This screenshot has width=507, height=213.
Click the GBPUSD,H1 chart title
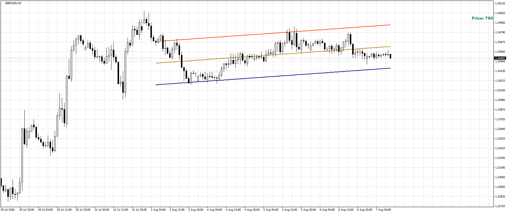[x=13, y=3]
